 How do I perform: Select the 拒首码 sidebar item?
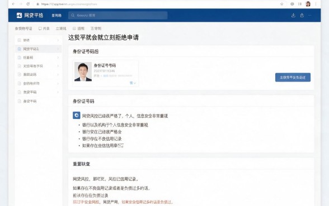click(39, 58)
